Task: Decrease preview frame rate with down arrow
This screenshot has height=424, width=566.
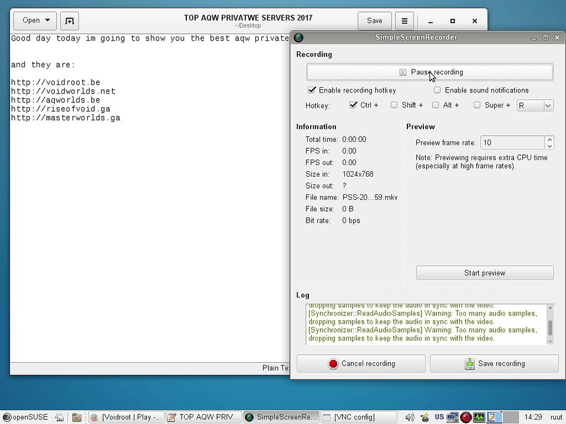Action: [x=549, y=146]
